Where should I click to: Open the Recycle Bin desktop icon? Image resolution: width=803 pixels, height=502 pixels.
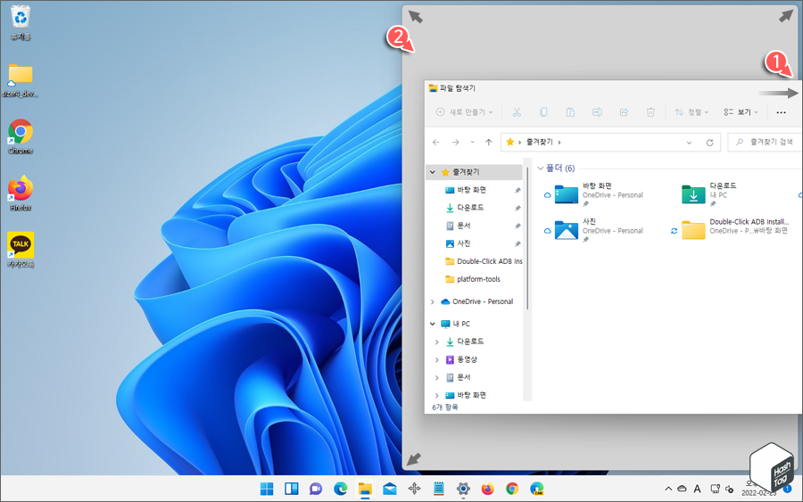click(21, 22)
